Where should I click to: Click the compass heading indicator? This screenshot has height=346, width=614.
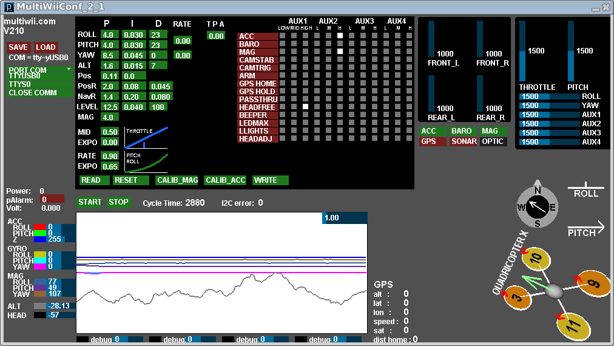click(537, 207)
